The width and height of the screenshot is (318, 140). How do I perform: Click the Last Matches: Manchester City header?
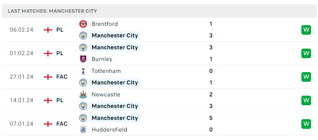tap(53, 11)
